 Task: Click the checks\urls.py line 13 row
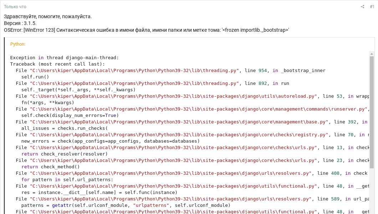(x=192, y=148)
